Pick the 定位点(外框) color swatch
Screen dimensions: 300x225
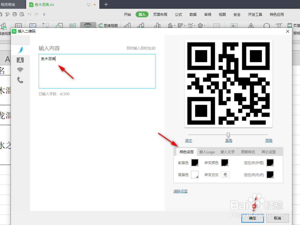(270, 163)
